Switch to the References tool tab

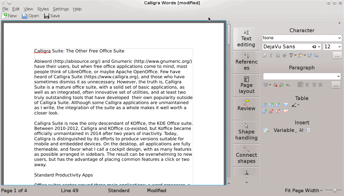point(246,62)
